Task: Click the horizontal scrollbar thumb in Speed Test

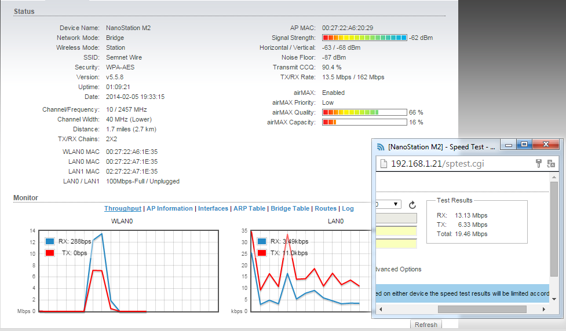Action: pos(482,309)
